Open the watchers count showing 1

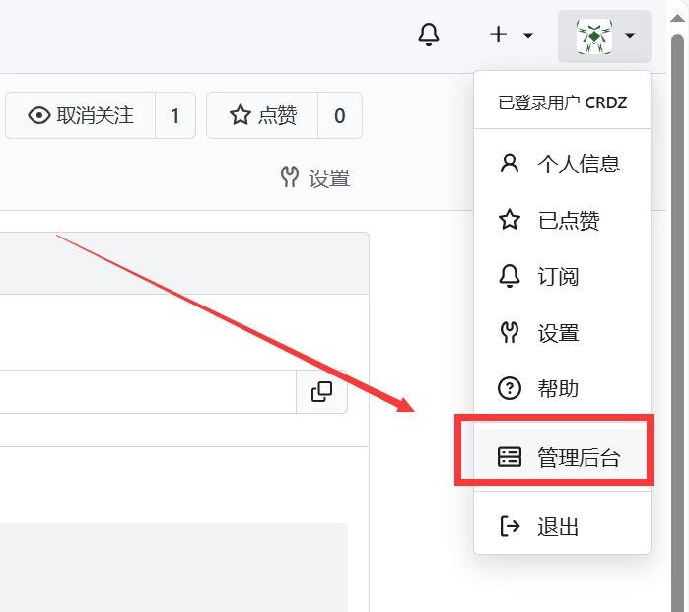click(x=175, y=115)
